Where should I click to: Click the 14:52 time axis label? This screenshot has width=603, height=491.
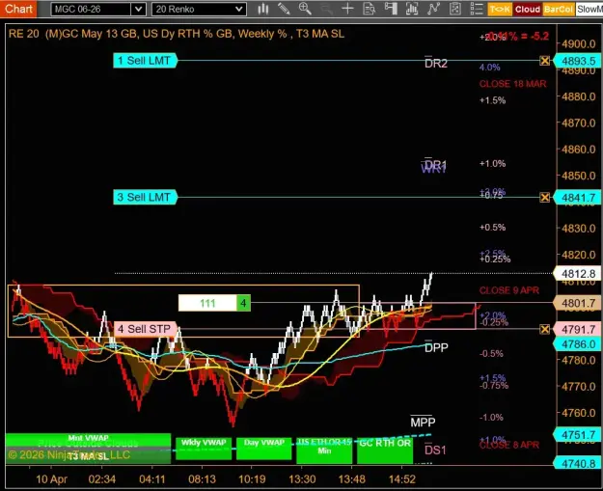402,479
